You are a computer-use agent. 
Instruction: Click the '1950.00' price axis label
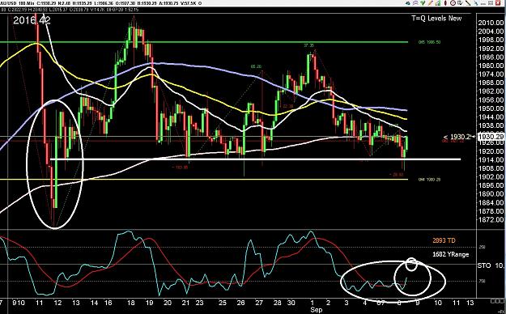click(x=491, y=108)
